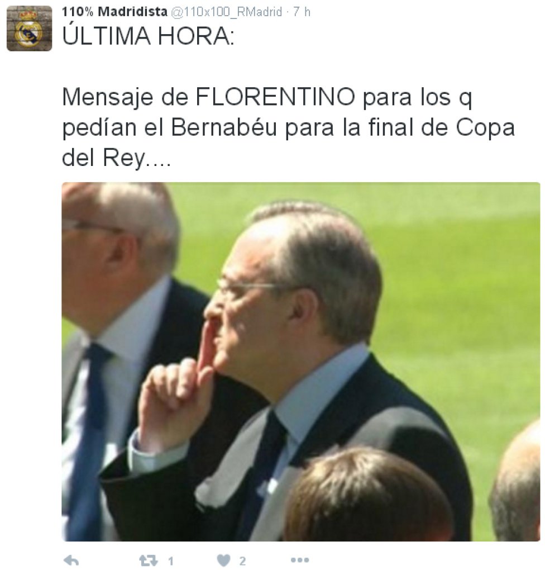Click the likes count showing 2

click(x=242, y=561)
